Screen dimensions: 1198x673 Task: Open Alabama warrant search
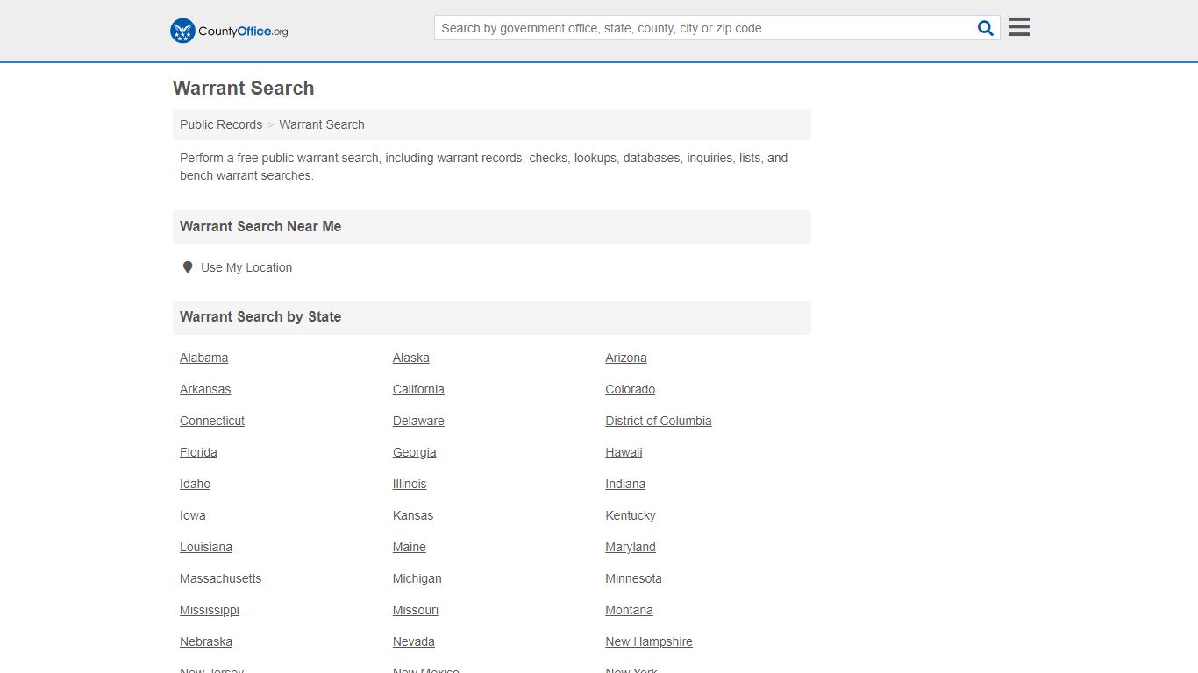(203, 358)
